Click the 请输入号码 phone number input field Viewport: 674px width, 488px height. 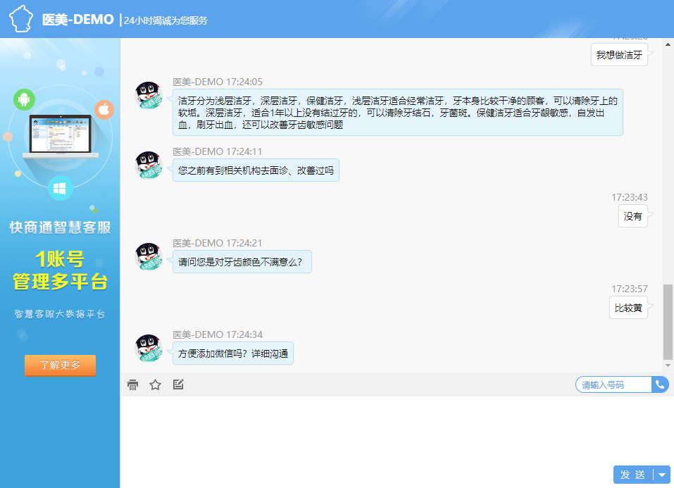pos(613,384)
